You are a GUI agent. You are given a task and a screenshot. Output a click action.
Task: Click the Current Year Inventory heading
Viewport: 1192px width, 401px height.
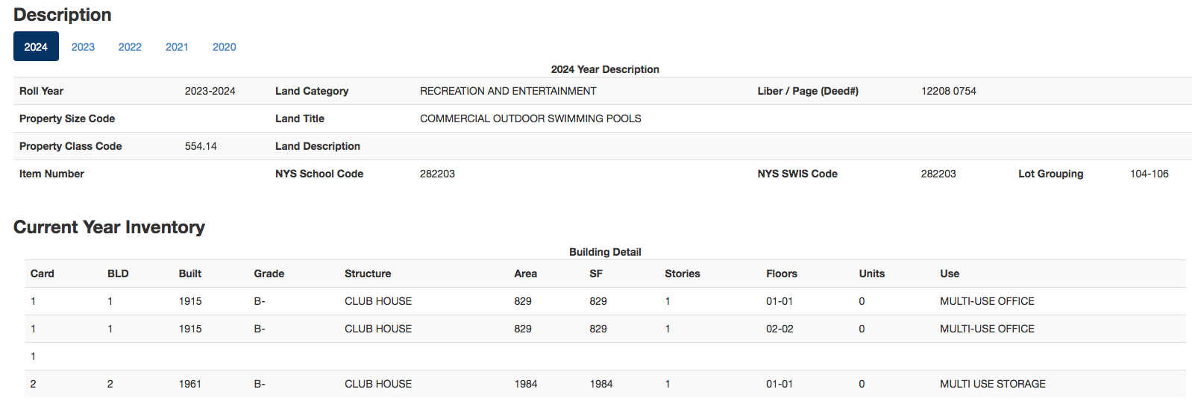point(109,227)
